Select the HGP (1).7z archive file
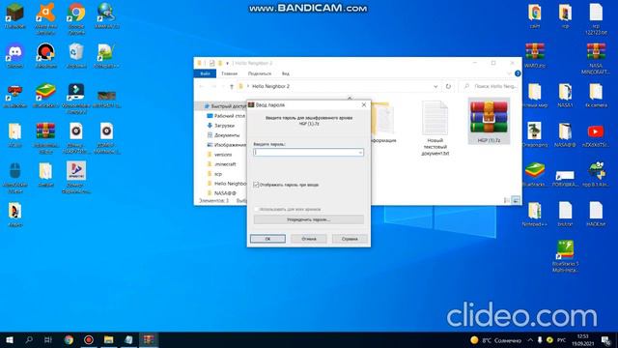Viewport: 618px width, 348px height. [489, 121]
